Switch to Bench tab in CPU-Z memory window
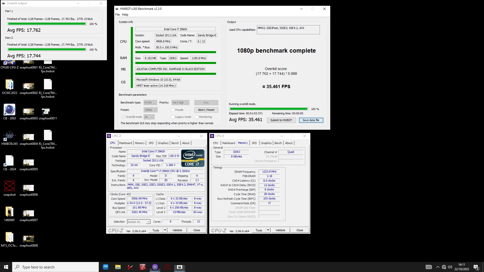 click(x=278, y=143)
